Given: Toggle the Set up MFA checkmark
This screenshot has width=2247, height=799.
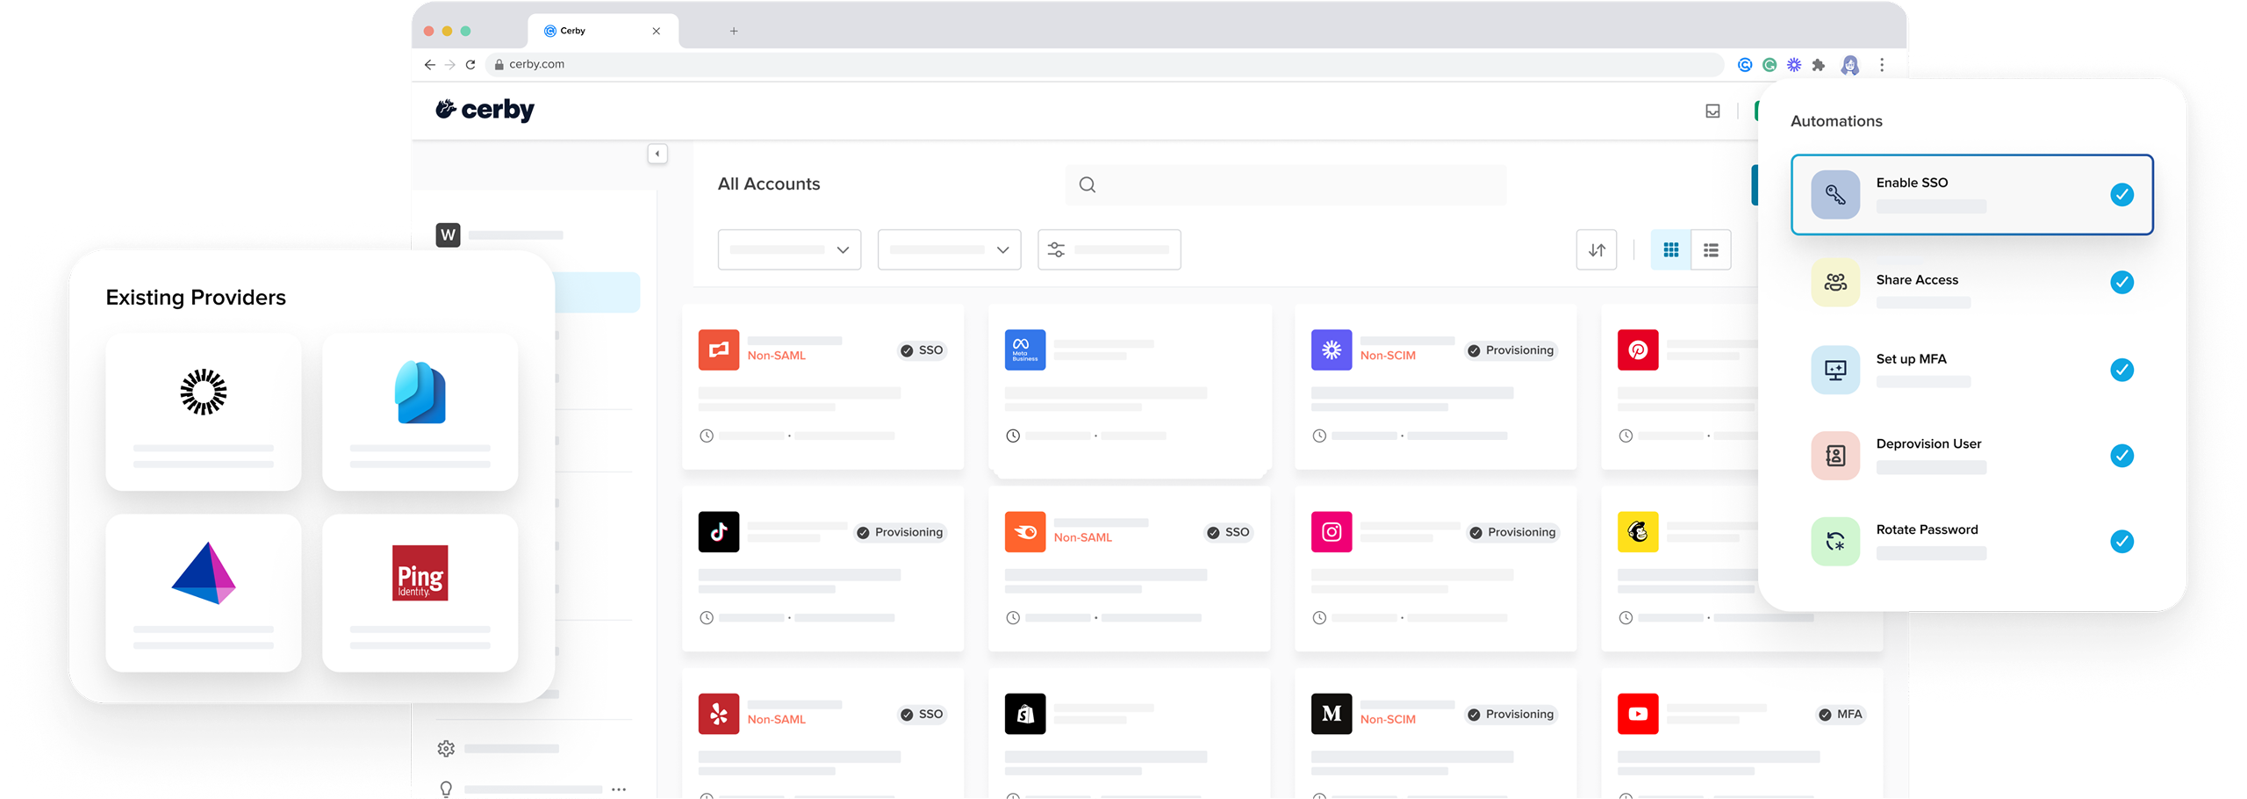Looking at the screenshot, I should 2121,370.
